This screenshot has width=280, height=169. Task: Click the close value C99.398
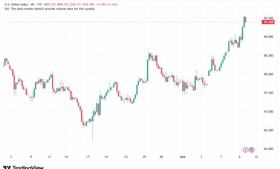[x=88, y=4]
